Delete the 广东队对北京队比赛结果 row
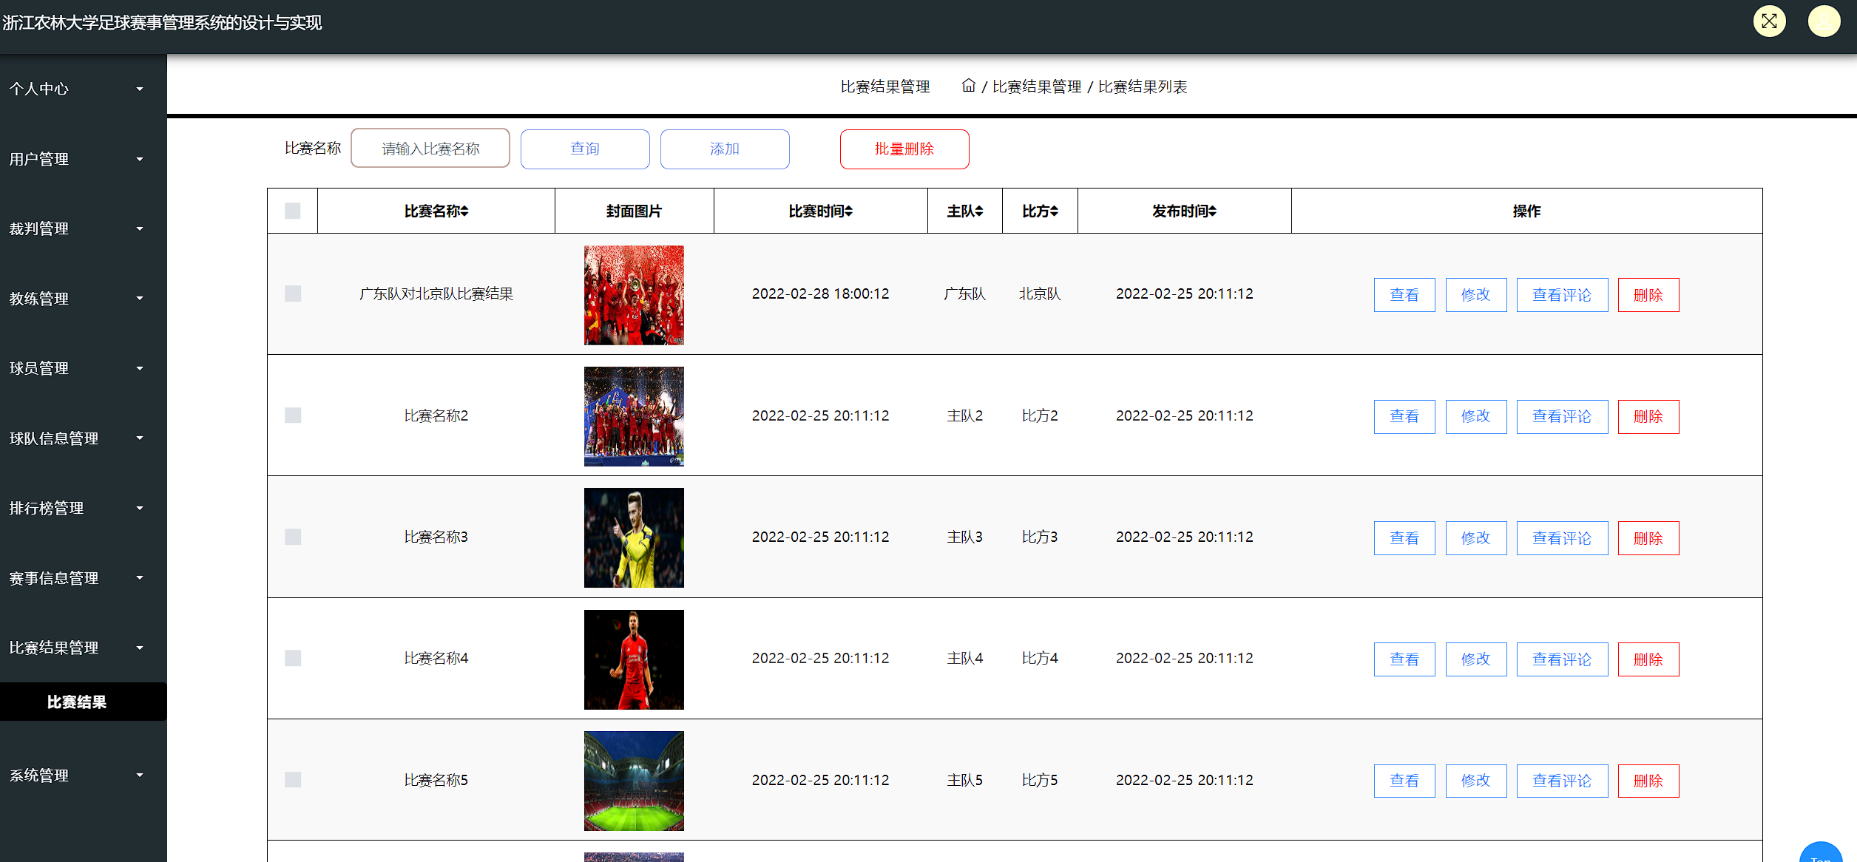The height and width of the screenshot is (862, 1857). [x=1648, y=295]
